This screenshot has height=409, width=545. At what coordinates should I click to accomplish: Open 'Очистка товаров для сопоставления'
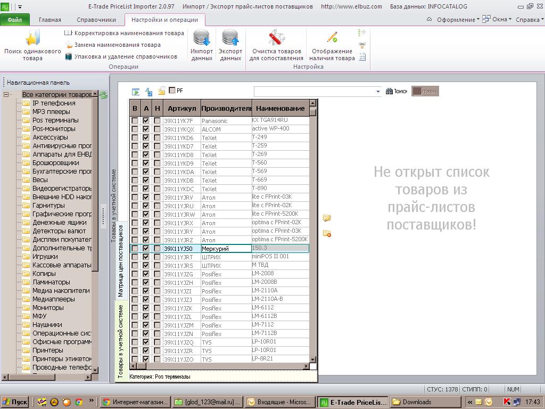point(276,45)
